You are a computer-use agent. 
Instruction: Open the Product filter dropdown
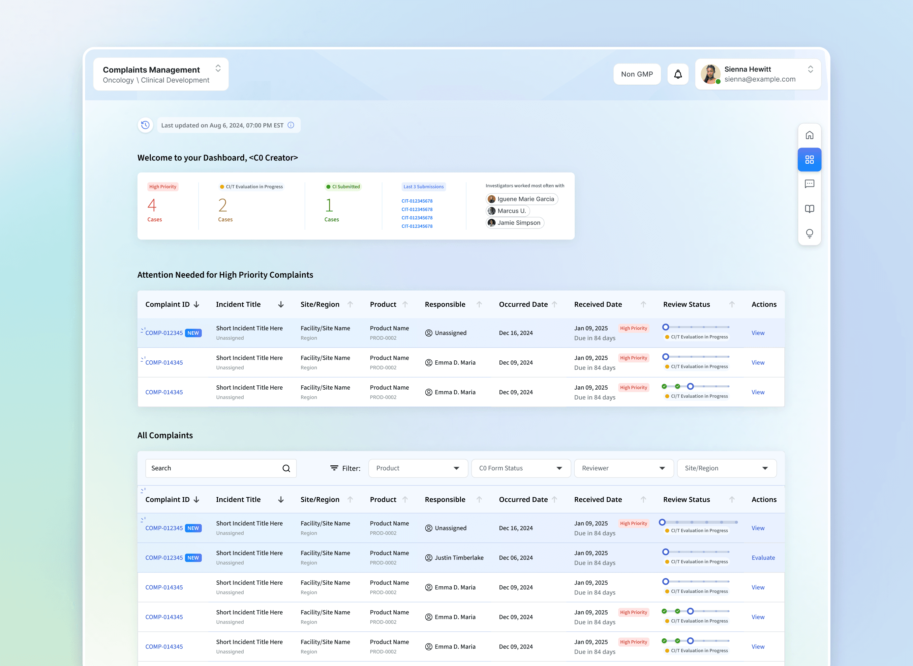click(x=418, y=468)
